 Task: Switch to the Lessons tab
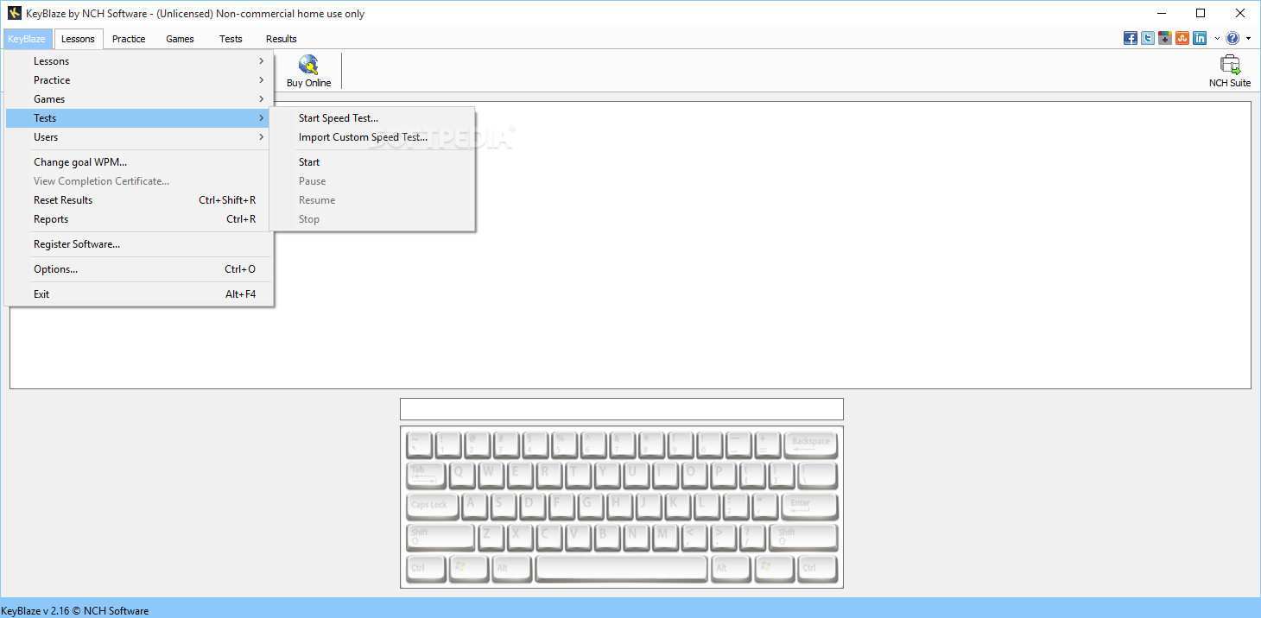79,39
